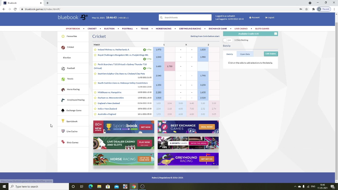Open the SLOTS GAMES top menu item
The image size is (338, 190).
[x=262, y=28]
